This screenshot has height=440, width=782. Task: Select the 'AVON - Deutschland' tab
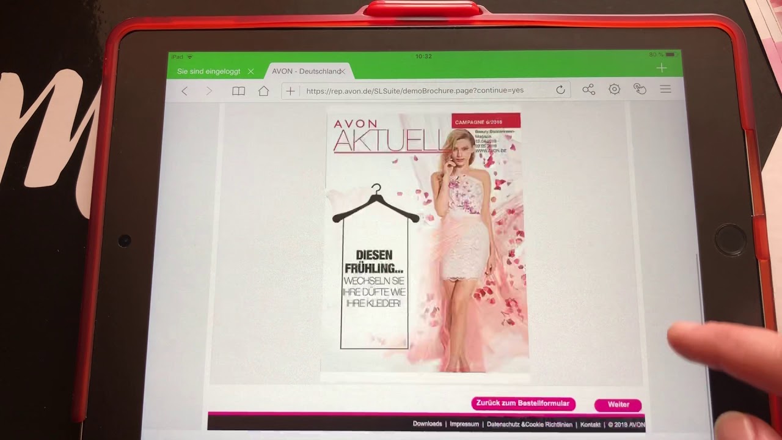(305, 71)
